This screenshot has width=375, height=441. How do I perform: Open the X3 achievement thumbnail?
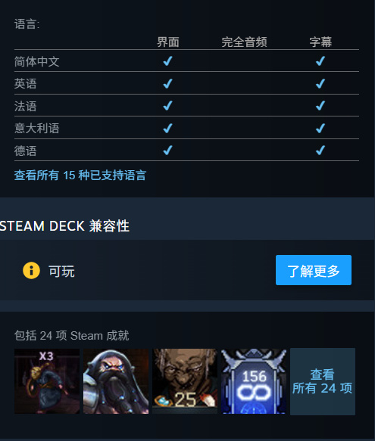click(x=47, y=381)
